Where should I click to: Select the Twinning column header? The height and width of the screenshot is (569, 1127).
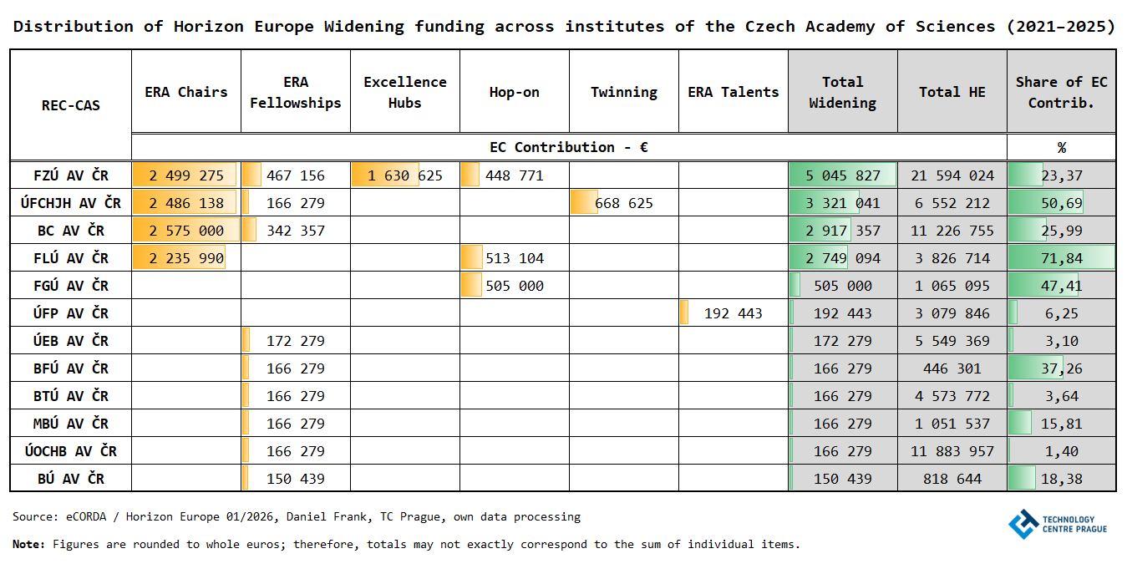coord(624,92)
